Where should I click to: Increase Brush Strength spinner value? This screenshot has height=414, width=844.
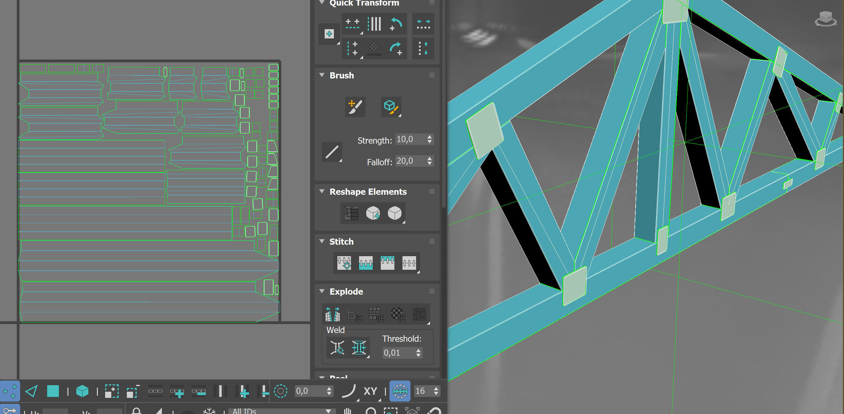click(429, 136)
